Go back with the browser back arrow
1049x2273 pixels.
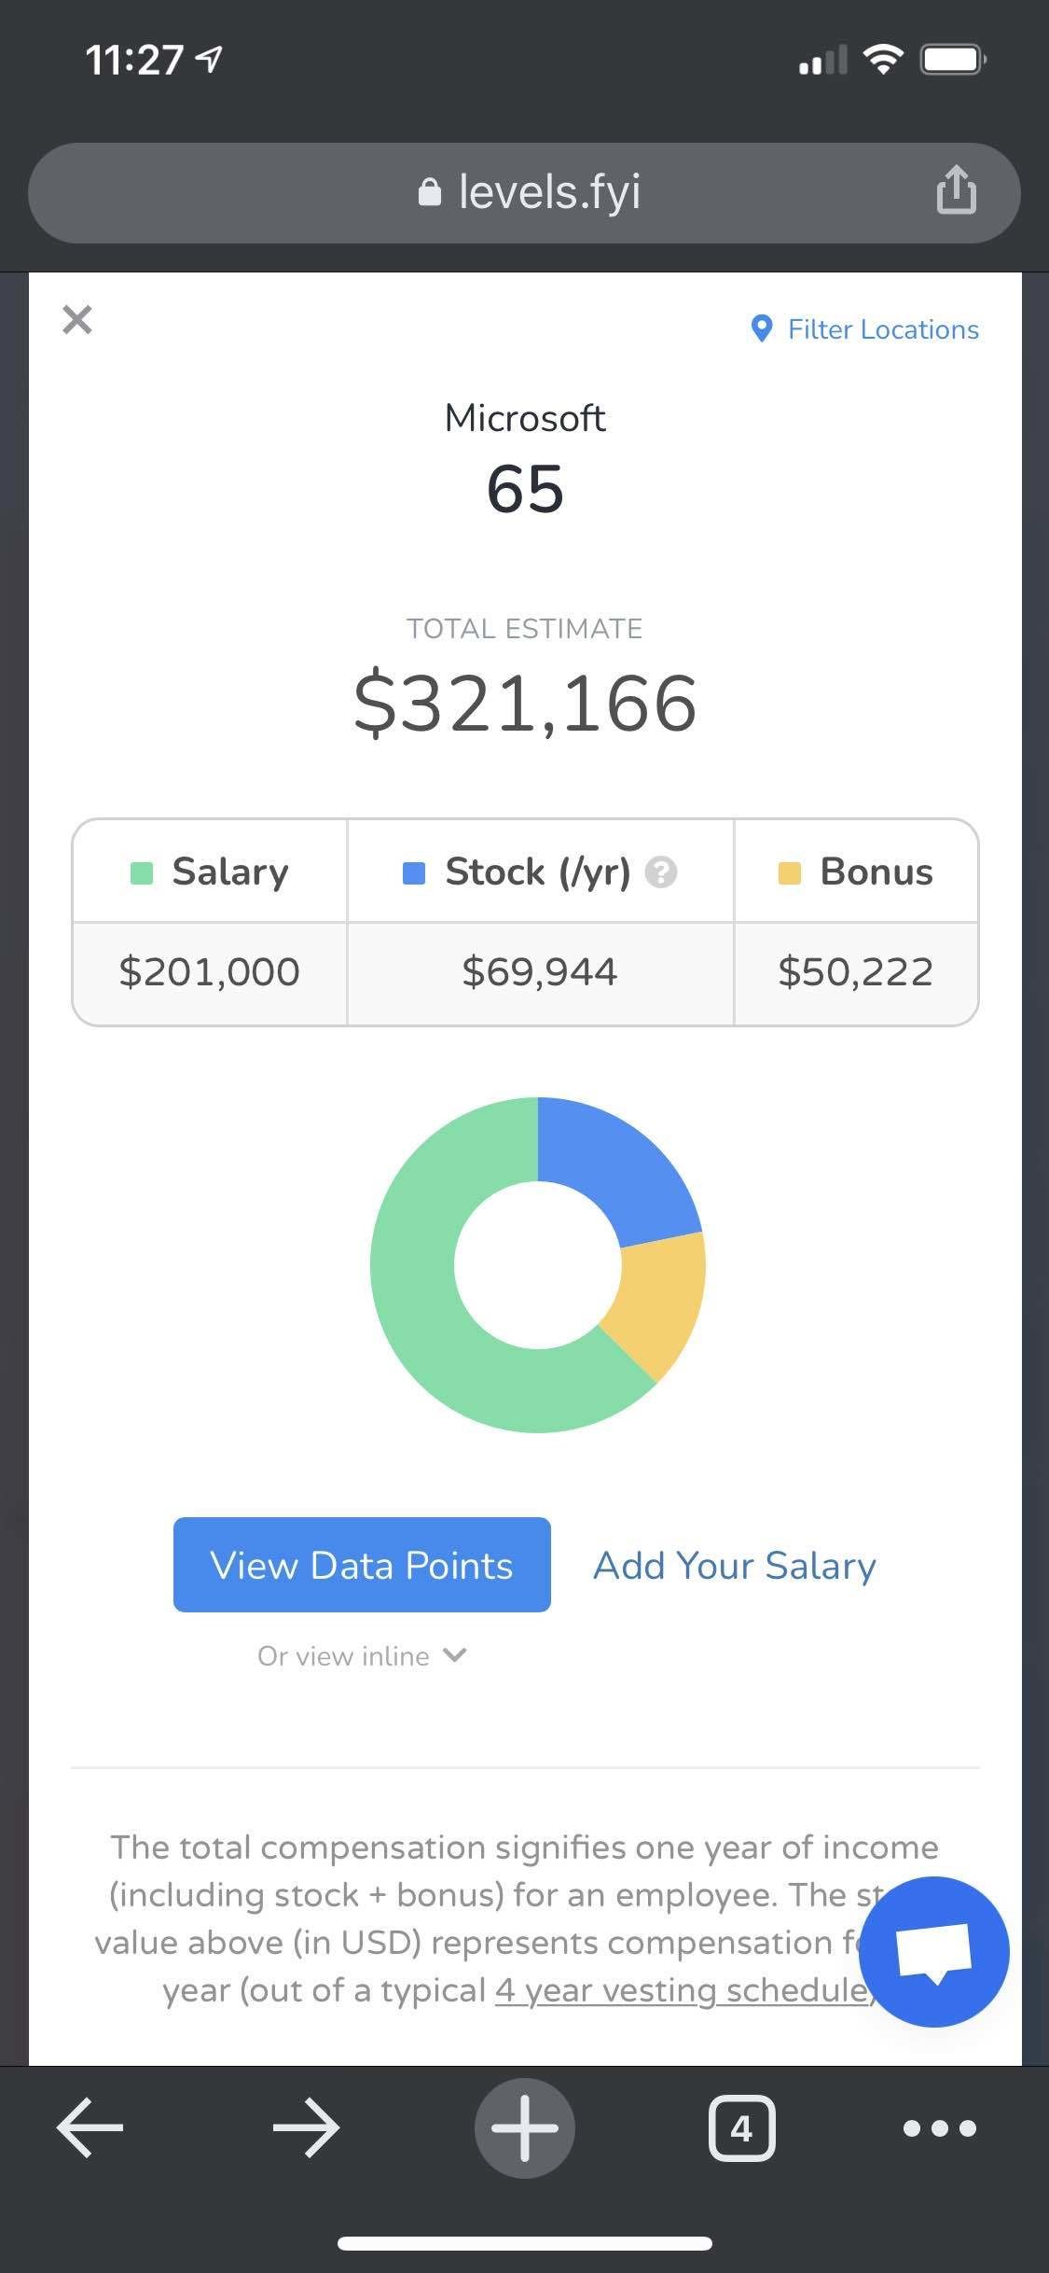coord(90,2128)
